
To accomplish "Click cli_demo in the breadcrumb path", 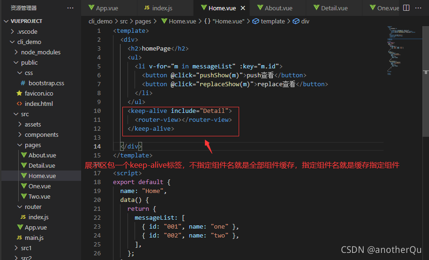I will [x=100, y=22].
